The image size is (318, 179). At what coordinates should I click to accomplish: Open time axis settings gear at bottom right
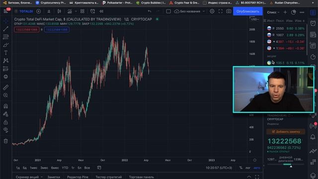point(255,160)
